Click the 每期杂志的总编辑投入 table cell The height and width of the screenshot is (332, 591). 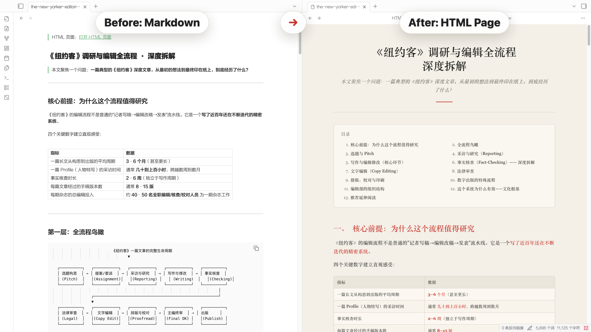click(x=86, y=195)
